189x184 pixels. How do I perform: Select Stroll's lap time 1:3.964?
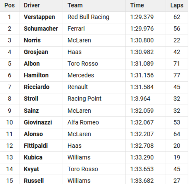click(140, 99)
